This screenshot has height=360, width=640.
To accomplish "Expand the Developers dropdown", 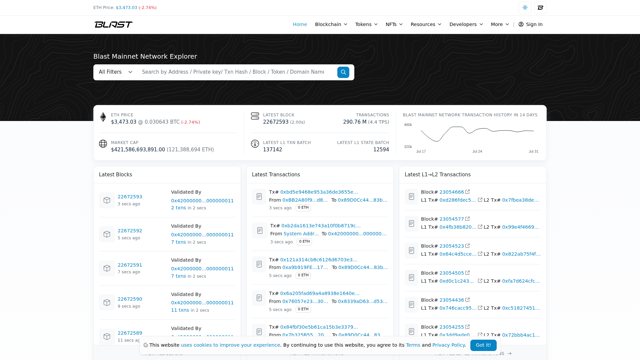I will click(x=465, y=24).
